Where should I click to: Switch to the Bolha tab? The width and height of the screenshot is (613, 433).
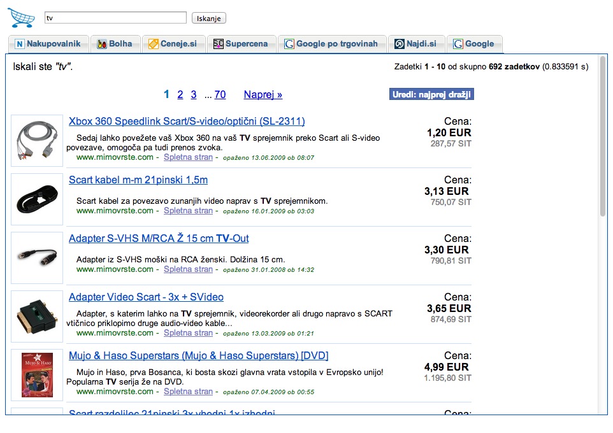pos(115,44)
